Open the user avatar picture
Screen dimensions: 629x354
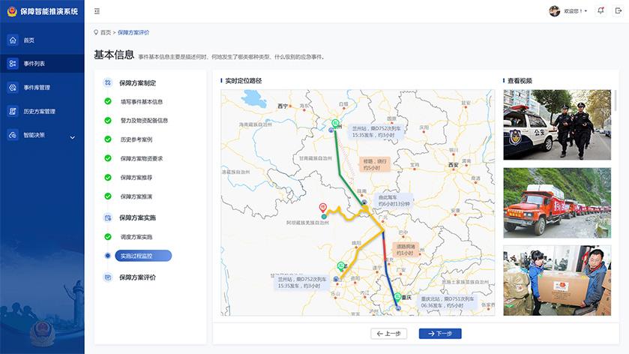[554, 11]
